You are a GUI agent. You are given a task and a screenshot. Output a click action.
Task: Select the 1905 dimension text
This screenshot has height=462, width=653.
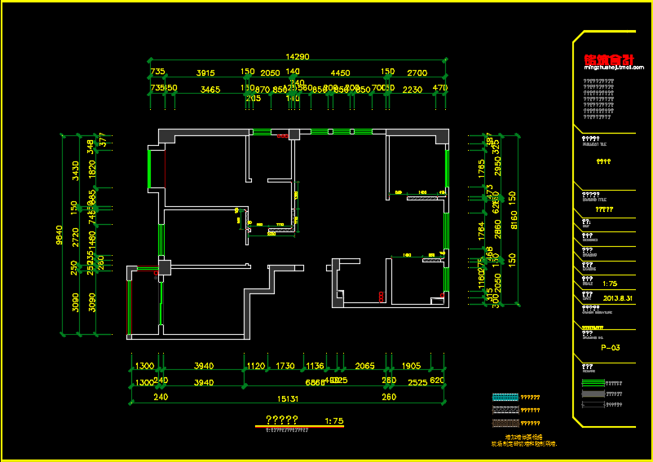pyautogui.click(x=411, y=366)
